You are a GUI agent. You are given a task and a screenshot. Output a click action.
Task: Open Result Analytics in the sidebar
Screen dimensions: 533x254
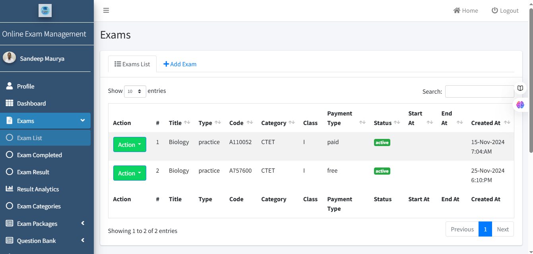38,189
